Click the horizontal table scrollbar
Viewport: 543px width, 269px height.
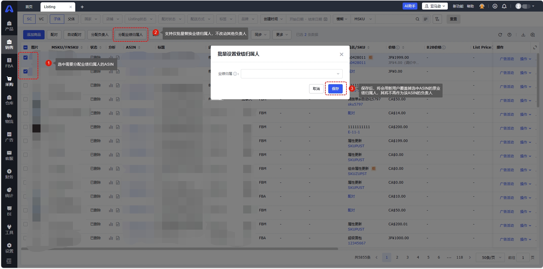coord(179,249)
